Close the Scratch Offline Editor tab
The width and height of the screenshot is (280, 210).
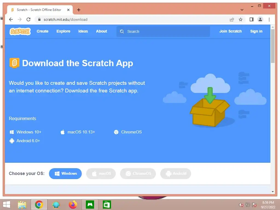(x=68, y=10)
